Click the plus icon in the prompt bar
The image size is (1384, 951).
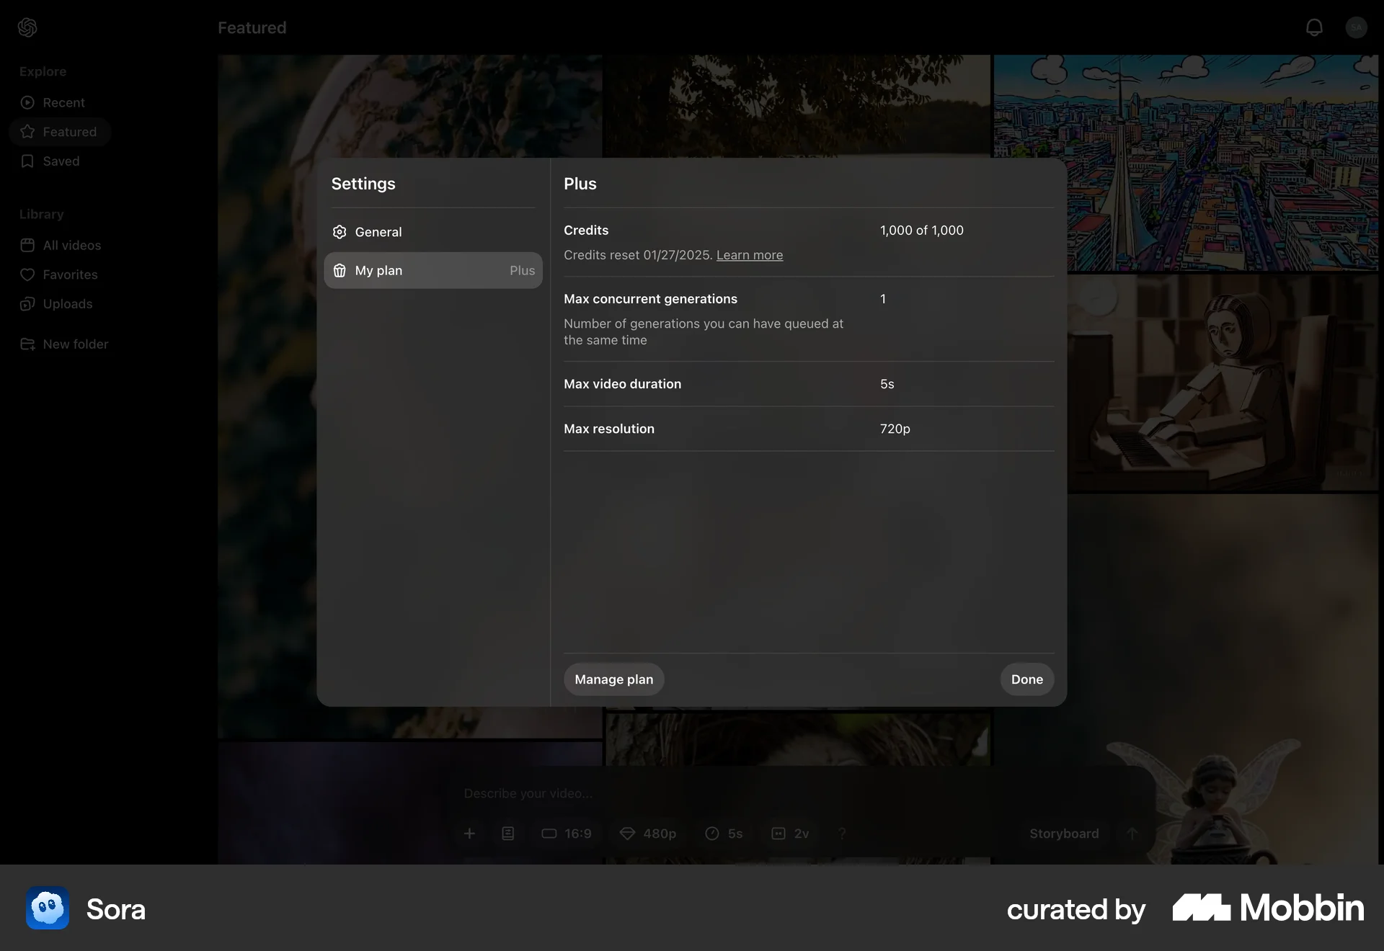pyautogui.click(x=470, y=834)
